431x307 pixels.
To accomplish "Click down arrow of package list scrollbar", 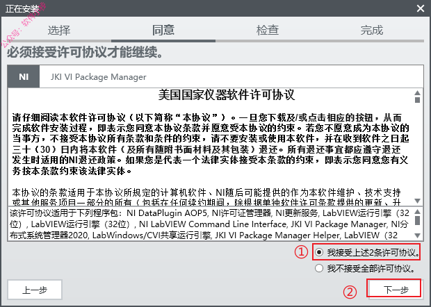I will click(417, 235).
